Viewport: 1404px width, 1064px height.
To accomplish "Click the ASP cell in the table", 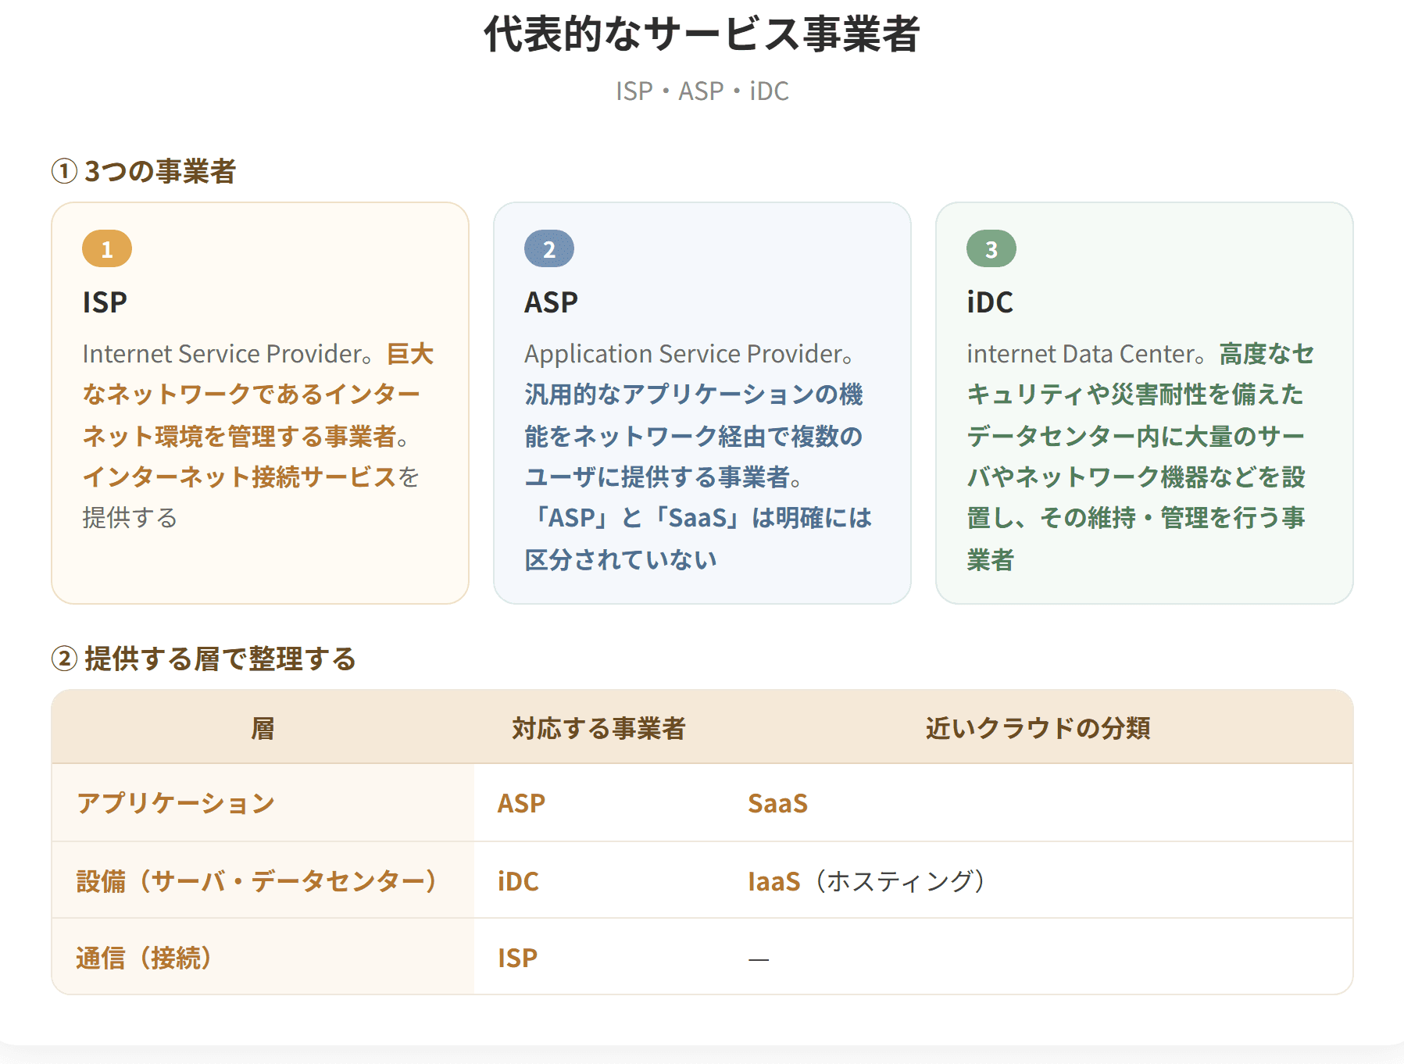I will [x=521, y=803].
